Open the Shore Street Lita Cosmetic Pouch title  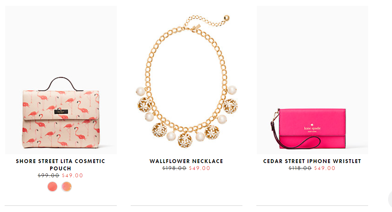(x=61, y=165)
